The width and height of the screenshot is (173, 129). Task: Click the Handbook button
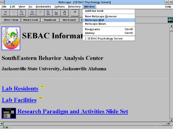point(50,20)
